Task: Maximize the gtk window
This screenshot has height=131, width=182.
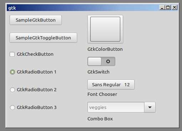Action: coord(168,7)
